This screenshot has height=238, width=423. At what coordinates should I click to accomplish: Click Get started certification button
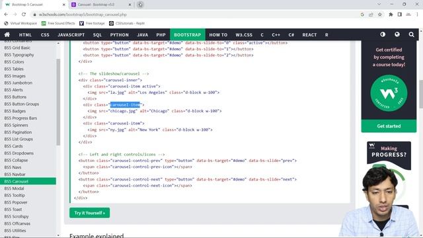pyautogui.click(x=389, y=126)
